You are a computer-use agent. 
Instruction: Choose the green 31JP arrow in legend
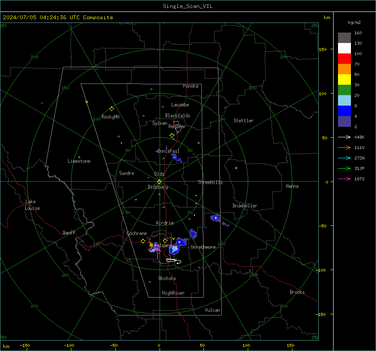344,169
